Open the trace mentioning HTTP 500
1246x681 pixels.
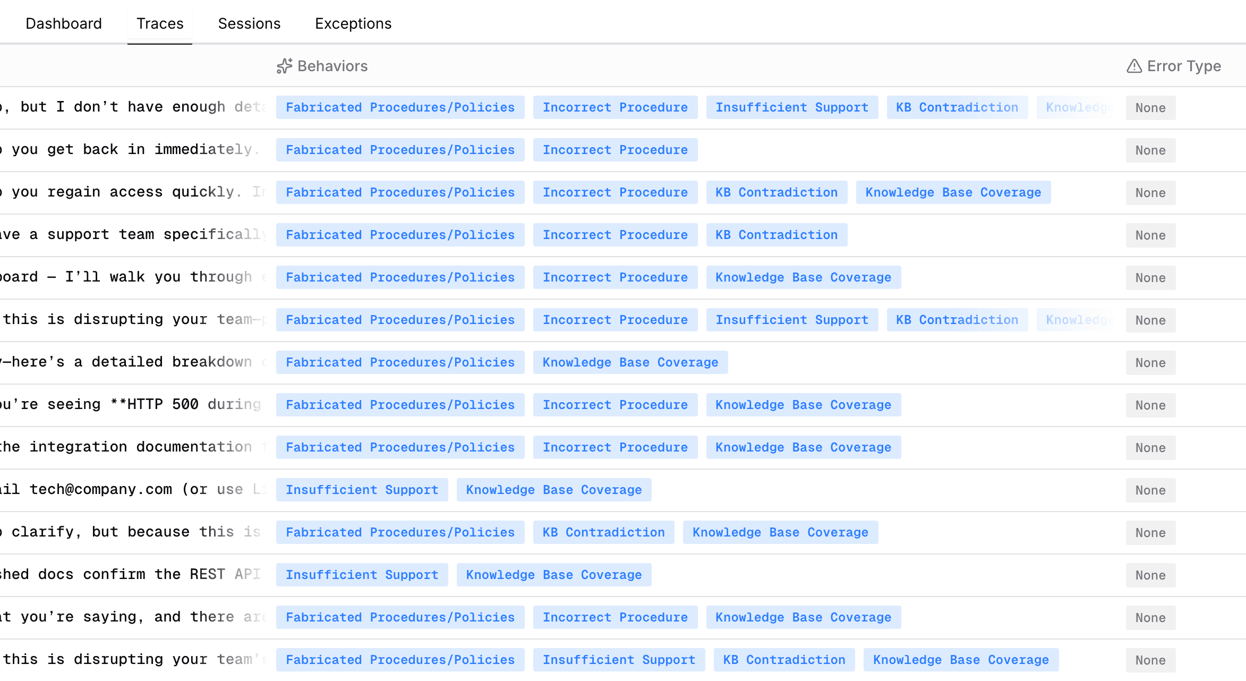133,405
